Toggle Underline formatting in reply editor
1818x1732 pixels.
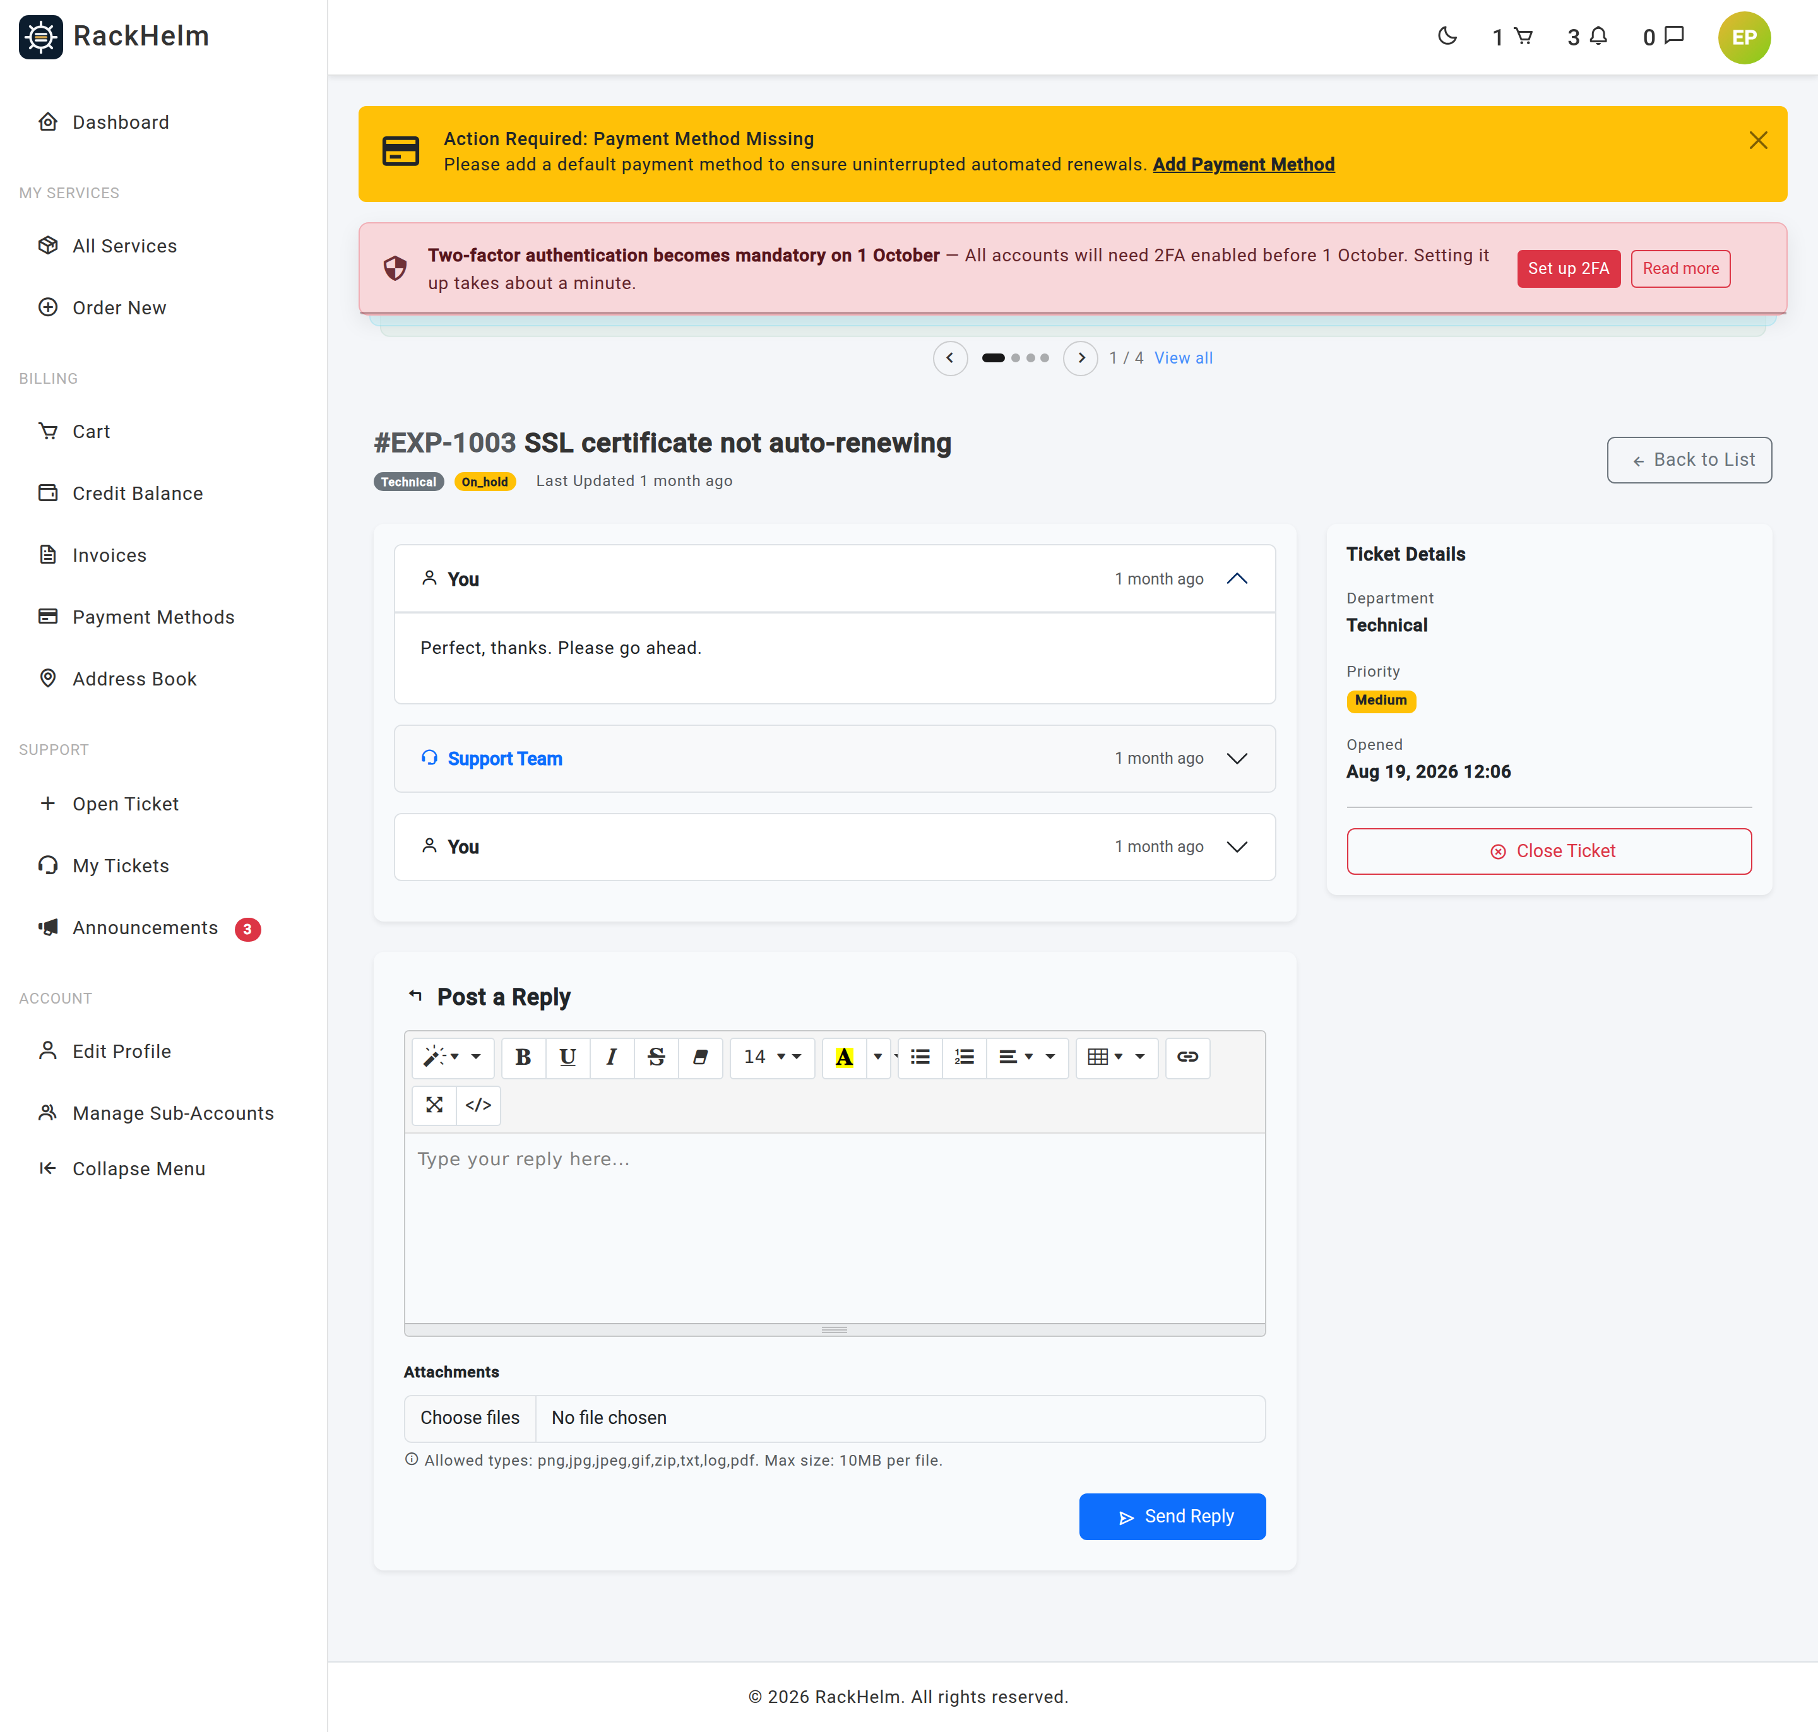point(568,1057)
